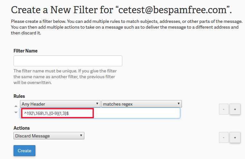Screen dimensions: 245x159
Task: Click the move rule down arrow
Action: pyautogui.click(x=16, y=112)
